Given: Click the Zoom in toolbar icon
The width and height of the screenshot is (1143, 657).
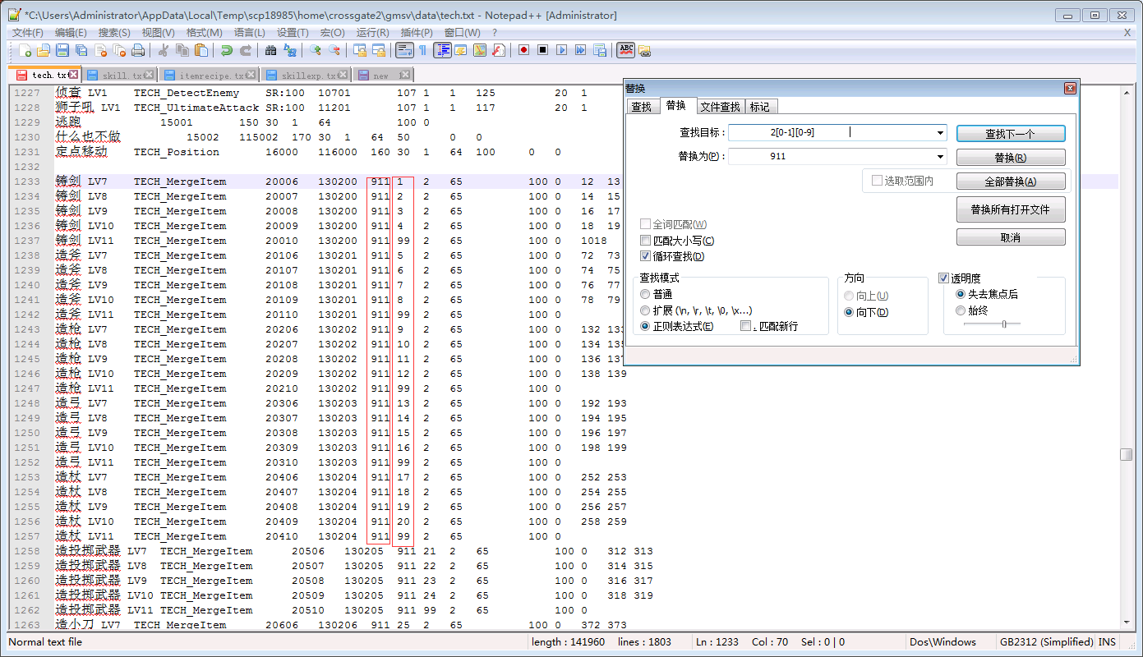Looking at the screenshot, I should pyautogui.click(x=316, y=51).
